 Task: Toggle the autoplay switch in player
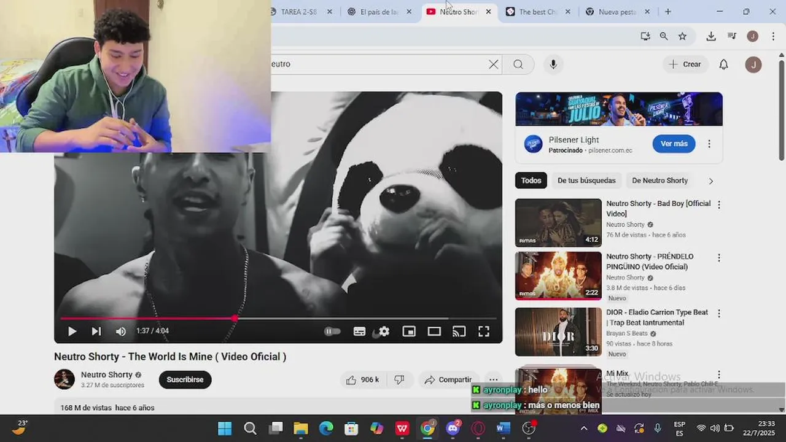332,331
